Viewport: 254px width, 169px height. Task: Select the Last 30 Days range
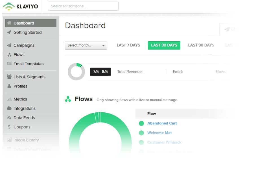[164, 45]
